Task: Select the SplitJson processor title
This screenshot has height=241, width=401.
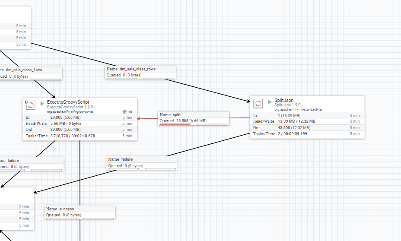Action: pyautogui.click(x=284, y=100)
